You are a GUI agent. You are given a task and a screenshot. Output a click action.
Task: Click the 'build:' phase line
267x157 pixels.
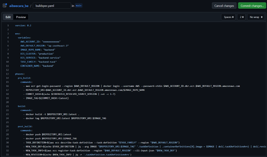(22, 106)
